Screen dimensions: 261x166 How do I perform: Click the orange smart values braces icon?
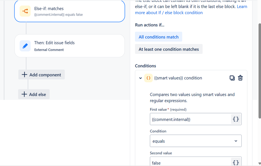[148, 78]
